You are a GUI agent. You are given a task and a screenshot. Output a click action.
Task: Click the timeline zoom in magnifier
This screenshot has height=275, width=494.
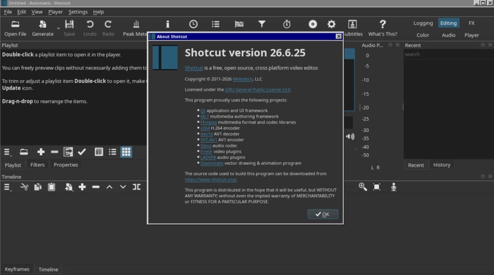coord(363,187)
